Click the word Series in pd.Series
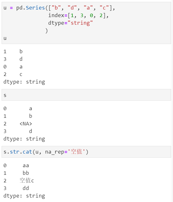Screen dimensions: 173x202 (35, 8)
